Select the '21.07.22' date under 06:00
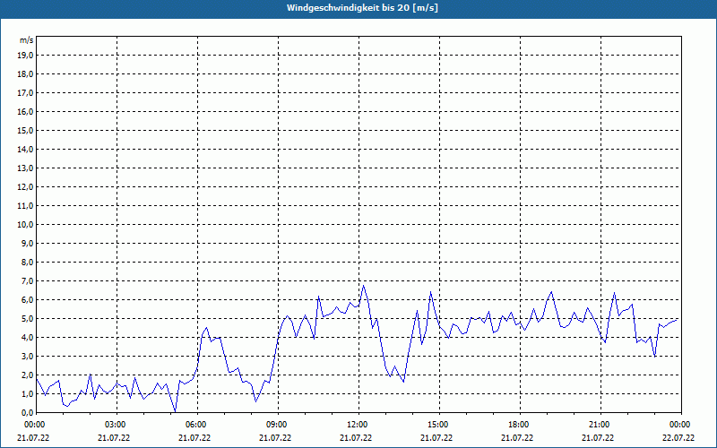Viewport: 717px width, 448px height. coord(194,438)
